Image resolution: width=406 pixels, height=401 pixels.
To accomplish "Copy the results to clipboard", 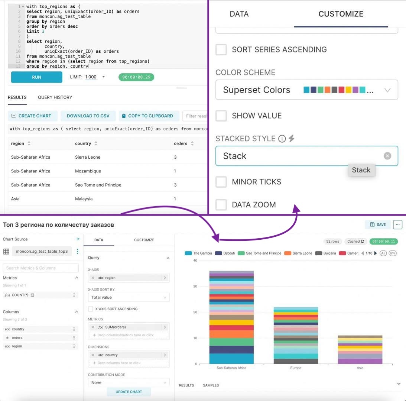I will [x=149, y=116].
